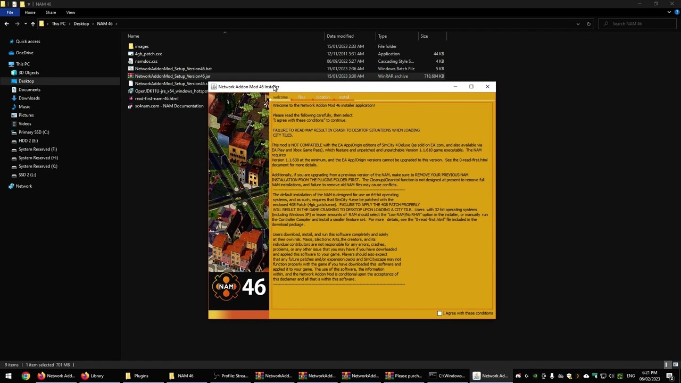This screenshot has width=681, height=383.
Task: Open SSD 2 (L:) drive
Action: pos(27,174)
